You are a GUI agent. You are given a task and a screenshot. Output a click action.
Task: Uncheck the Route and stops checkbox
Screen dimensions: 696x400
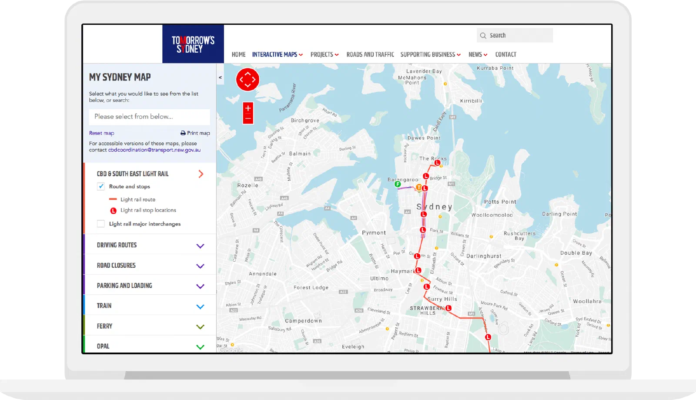101,186
